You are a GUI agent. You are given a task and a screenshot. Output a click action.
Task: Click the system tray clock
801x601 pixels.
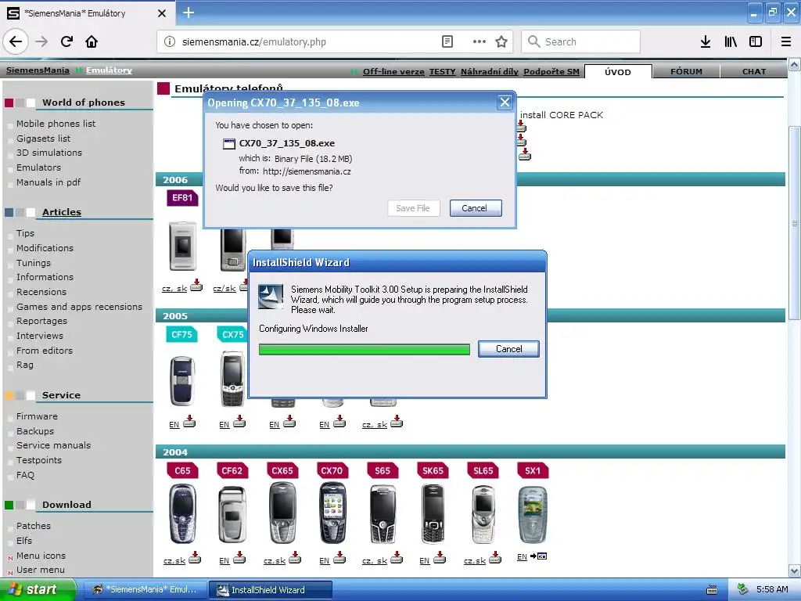pyautogui.click(x=772, y=590)
